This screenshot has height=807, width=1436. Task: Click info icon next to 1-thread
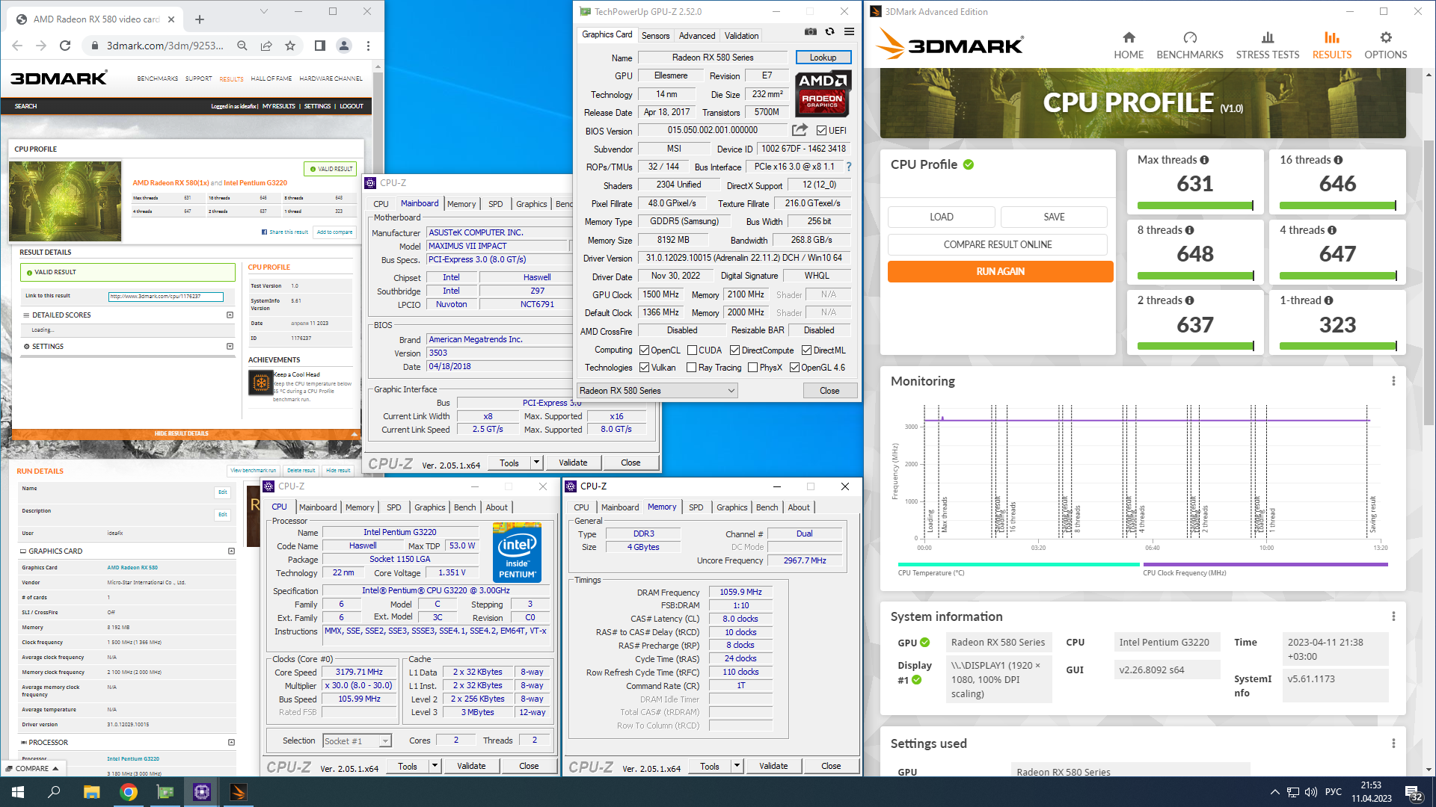coord(1328,300)
